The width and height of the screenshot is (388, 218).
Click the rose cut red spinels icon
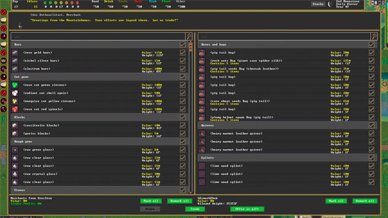[x=15, y=109]
